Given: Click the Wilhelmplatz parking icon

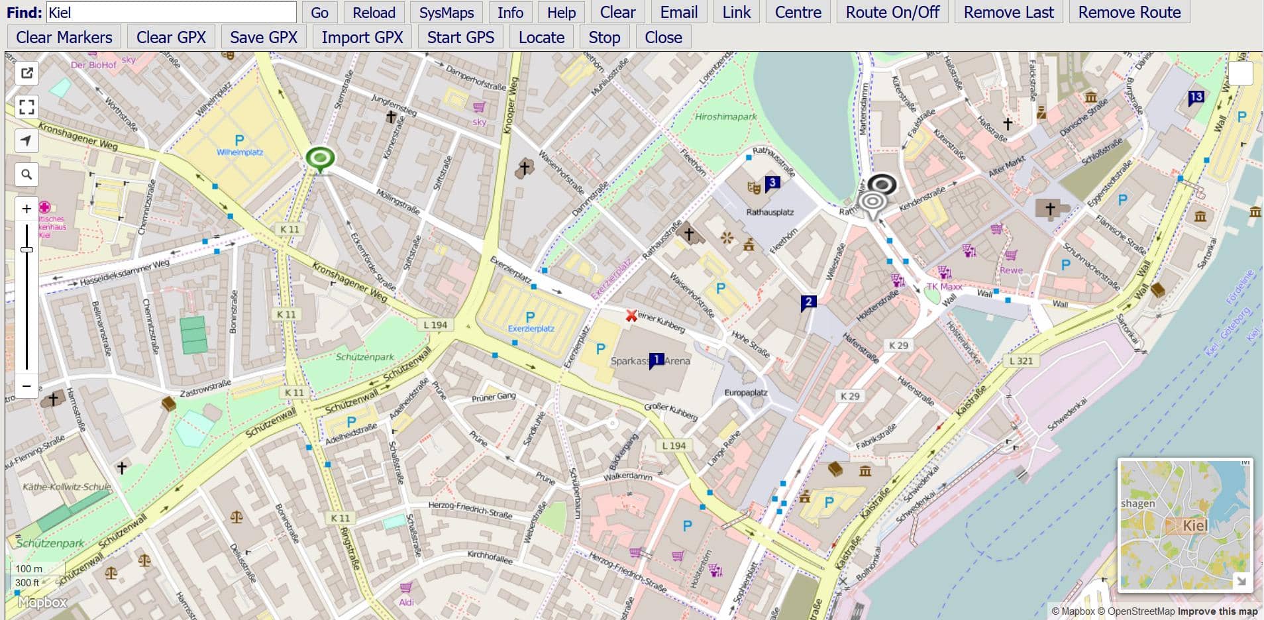Looking at the screenshot, I should click(x=239, y=140).
